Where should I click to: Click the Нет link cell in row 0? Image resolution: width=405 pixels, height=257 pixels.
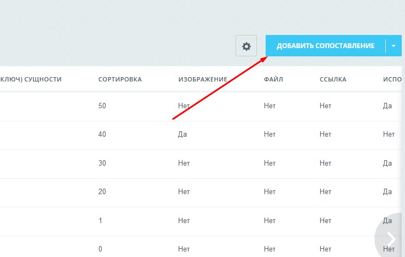point(325,249)
